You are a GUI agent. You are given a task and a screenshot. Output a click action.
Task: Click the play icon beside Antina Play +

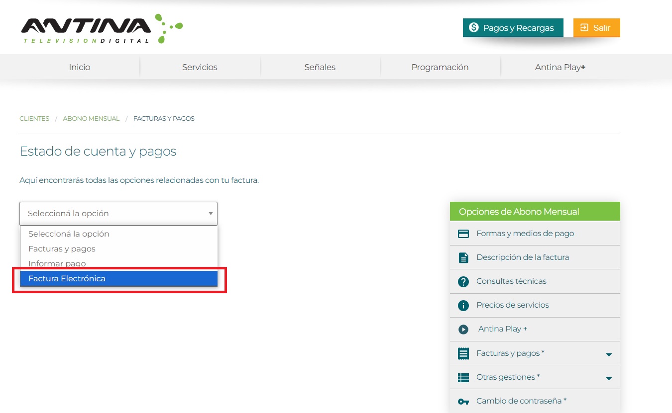pos(463,329)
